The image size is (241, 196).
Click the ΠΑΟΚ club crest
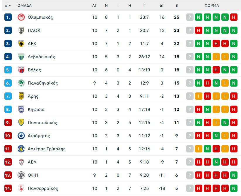[x=21, y=30]
